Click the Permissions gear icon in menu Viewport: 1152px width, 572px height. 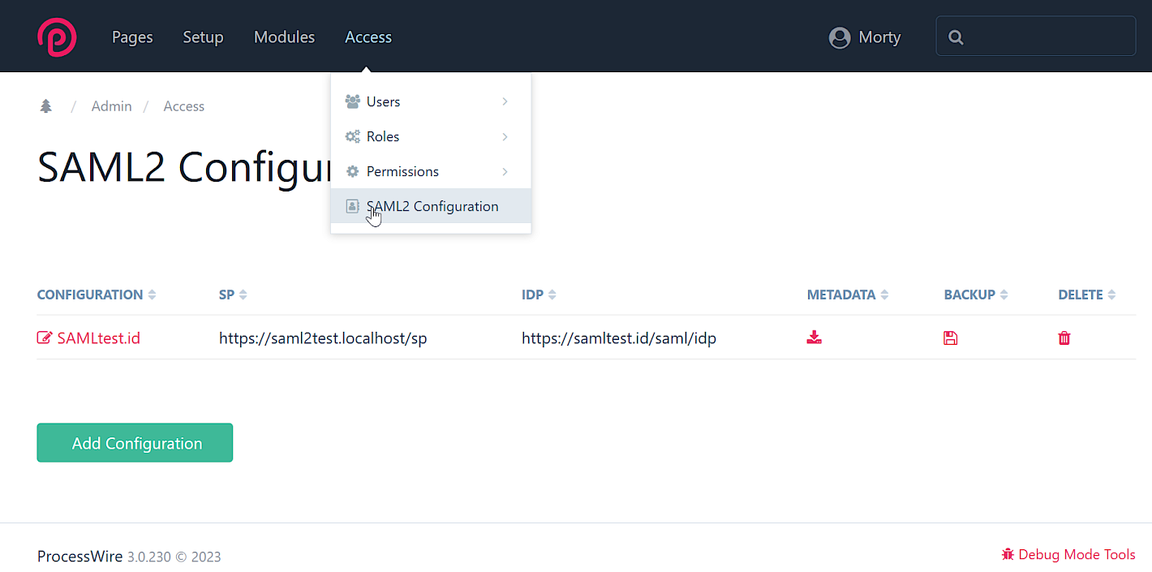click(352, 171)
